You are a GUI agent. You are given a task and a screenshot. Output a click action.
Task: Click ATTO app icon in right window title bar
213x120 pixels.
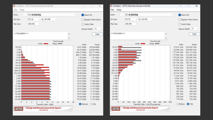click(x=111, y=6)
